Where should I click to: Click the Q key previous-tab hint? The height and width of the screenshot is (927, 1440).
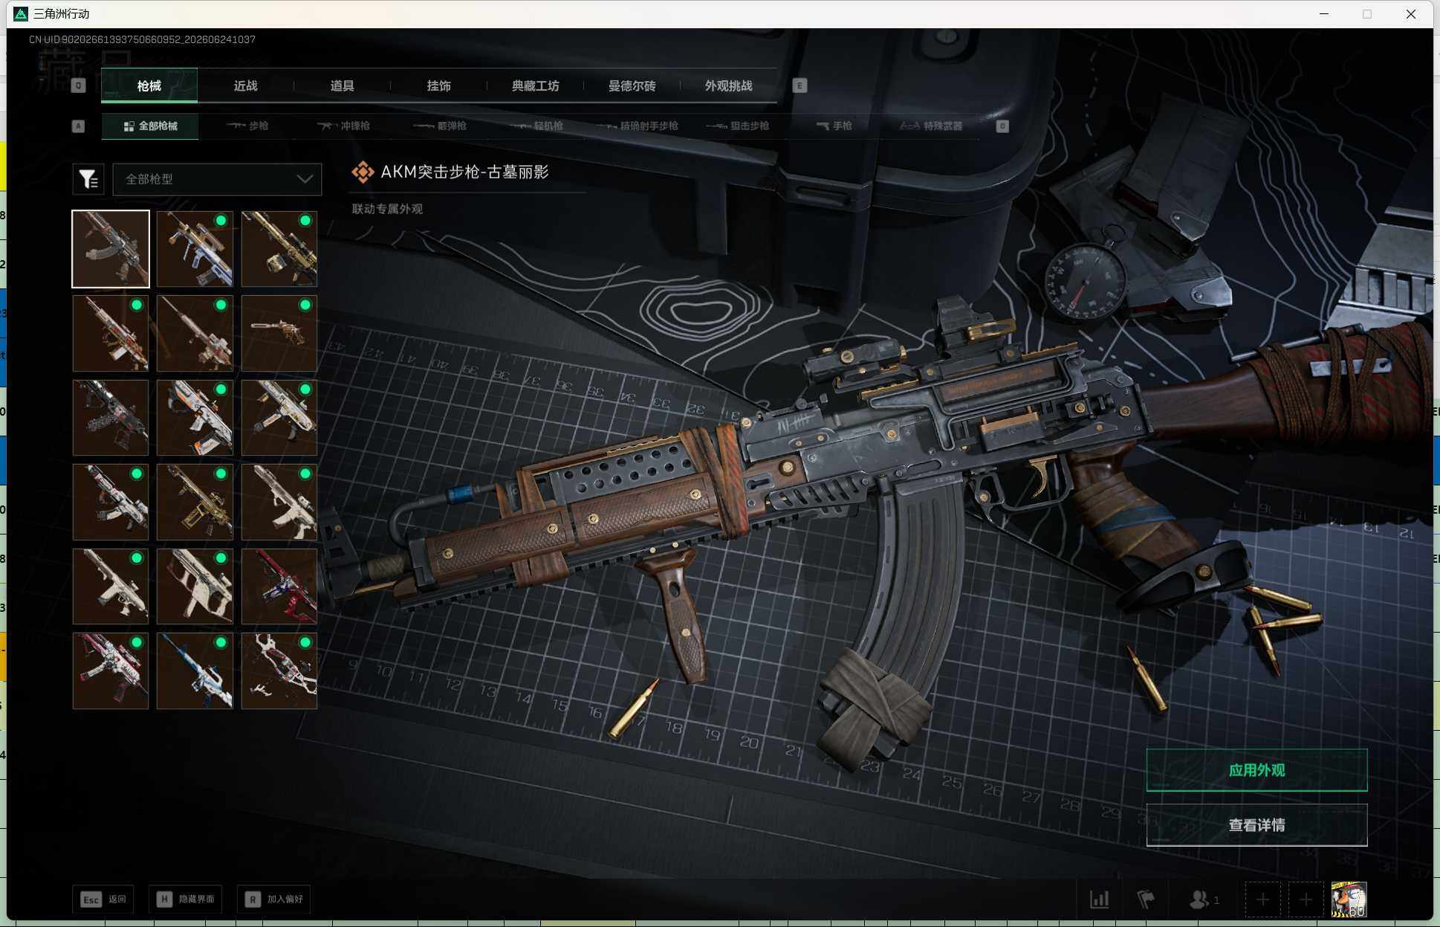(x=78, y=85)
